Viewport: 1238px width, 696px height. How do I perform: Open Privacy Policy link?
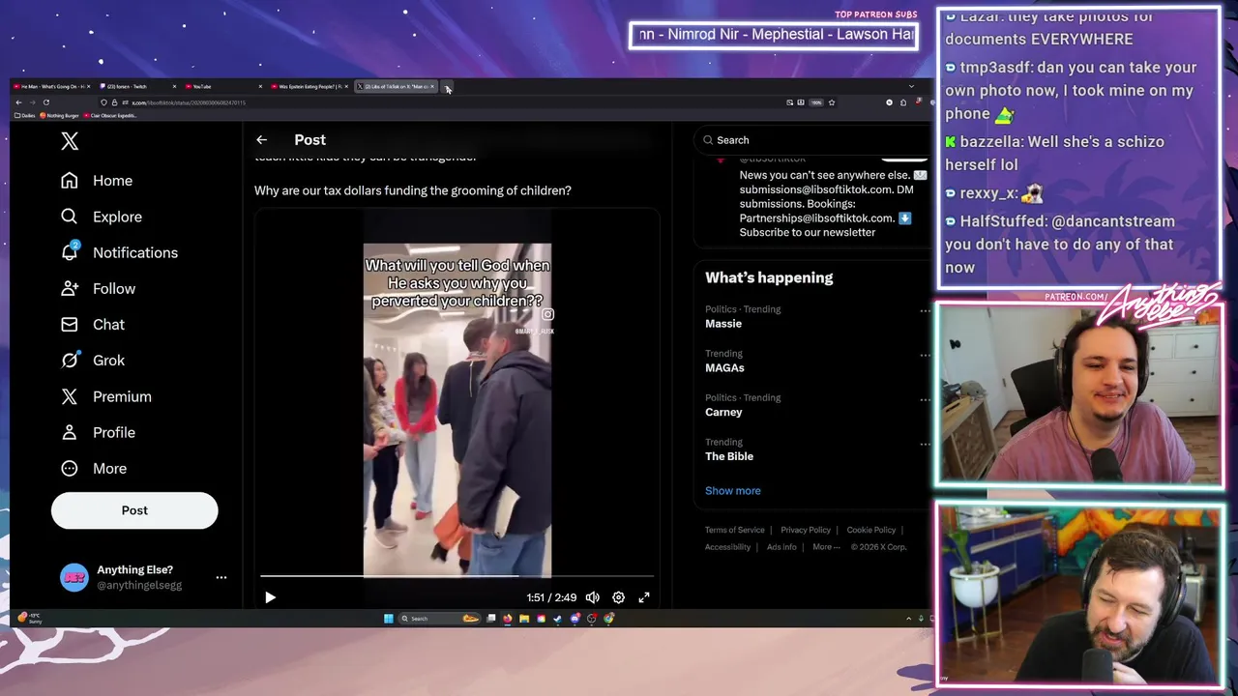tap(806, 530)
